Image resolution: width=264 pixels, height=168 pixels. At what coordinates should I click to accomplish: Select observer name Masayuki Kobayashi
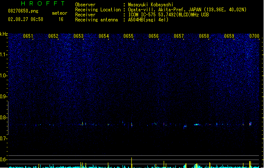coord(151,5)
